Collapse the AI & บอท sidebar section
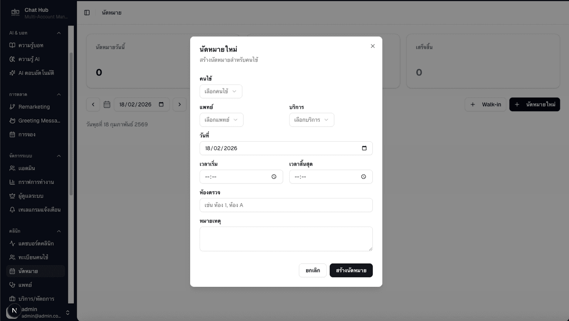This screenshot has width=569, height=321. click(59, 33)
